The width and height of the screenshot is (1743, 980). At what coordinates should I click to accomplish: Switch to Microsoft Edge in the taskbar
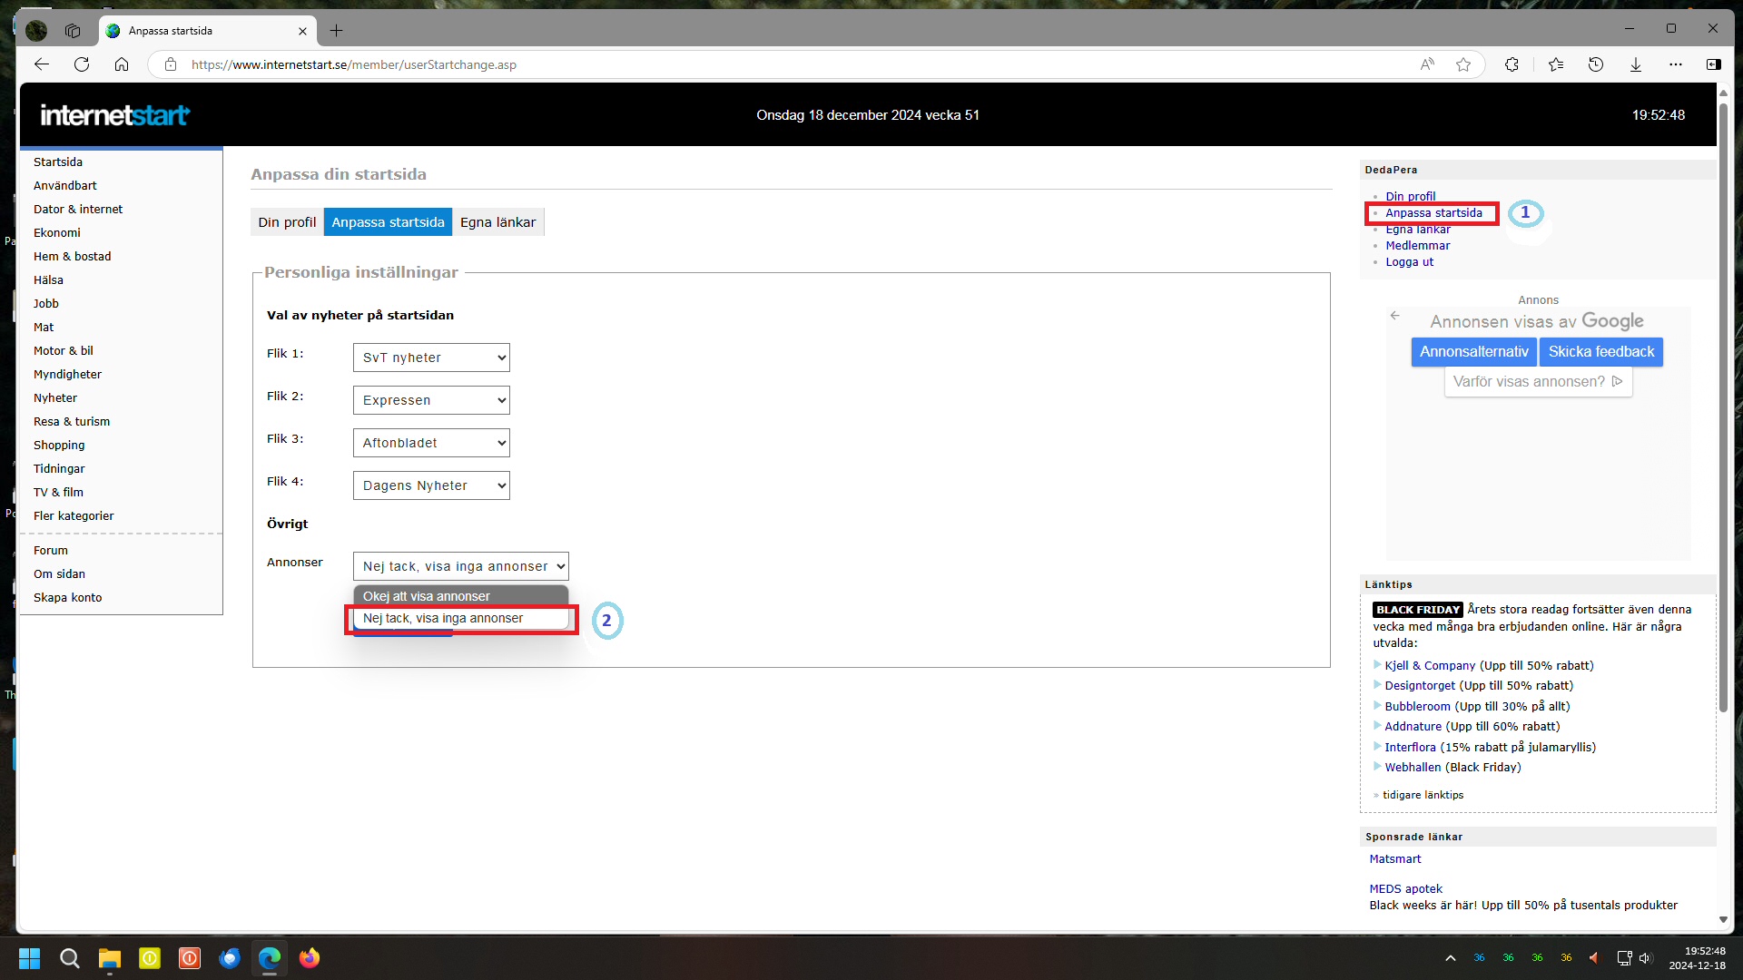[270, 958]
